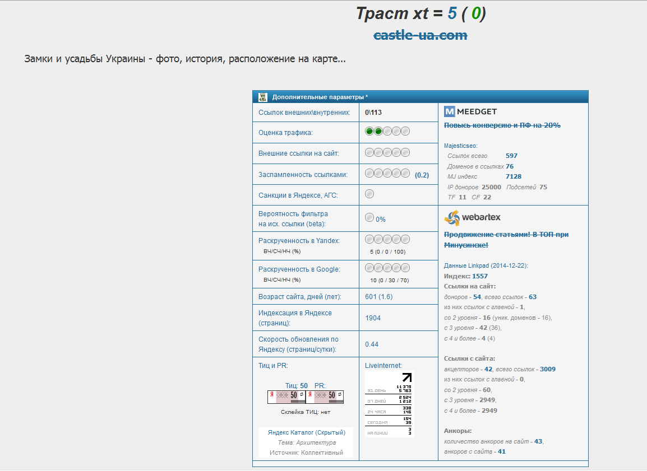Viewport: 647px width, 471px height.
Task: Click the 'Санкции в Яндексе, АГС' circle indicator
Action: coord(369,194)
